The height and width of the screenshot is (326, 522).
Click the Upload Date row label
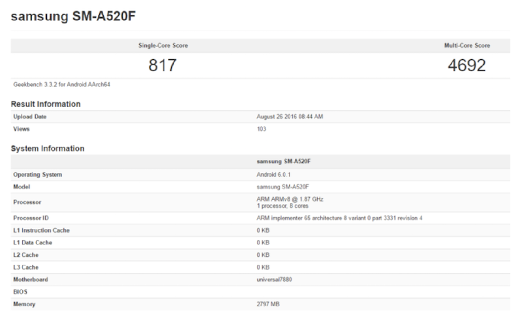click(30, 117)
